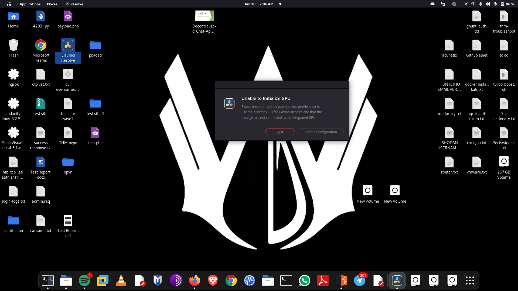Launch Brave browser from the dock
The height and width of the screenshot is (291, 518).
[213, 280]
